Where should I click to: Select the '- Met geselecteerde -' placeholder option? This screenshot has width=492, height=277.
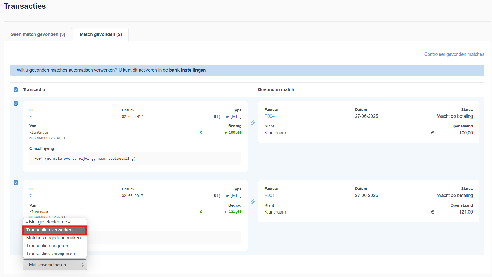coord(48,222)
